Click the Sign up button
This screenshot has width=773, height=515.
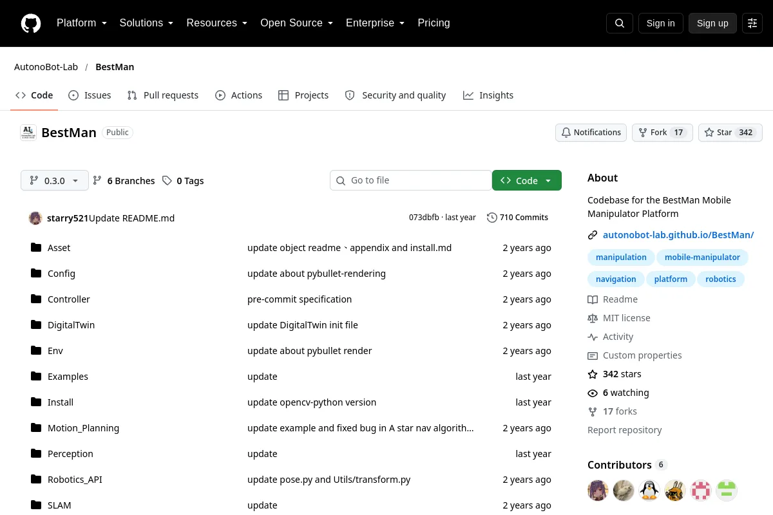(712, 23)
